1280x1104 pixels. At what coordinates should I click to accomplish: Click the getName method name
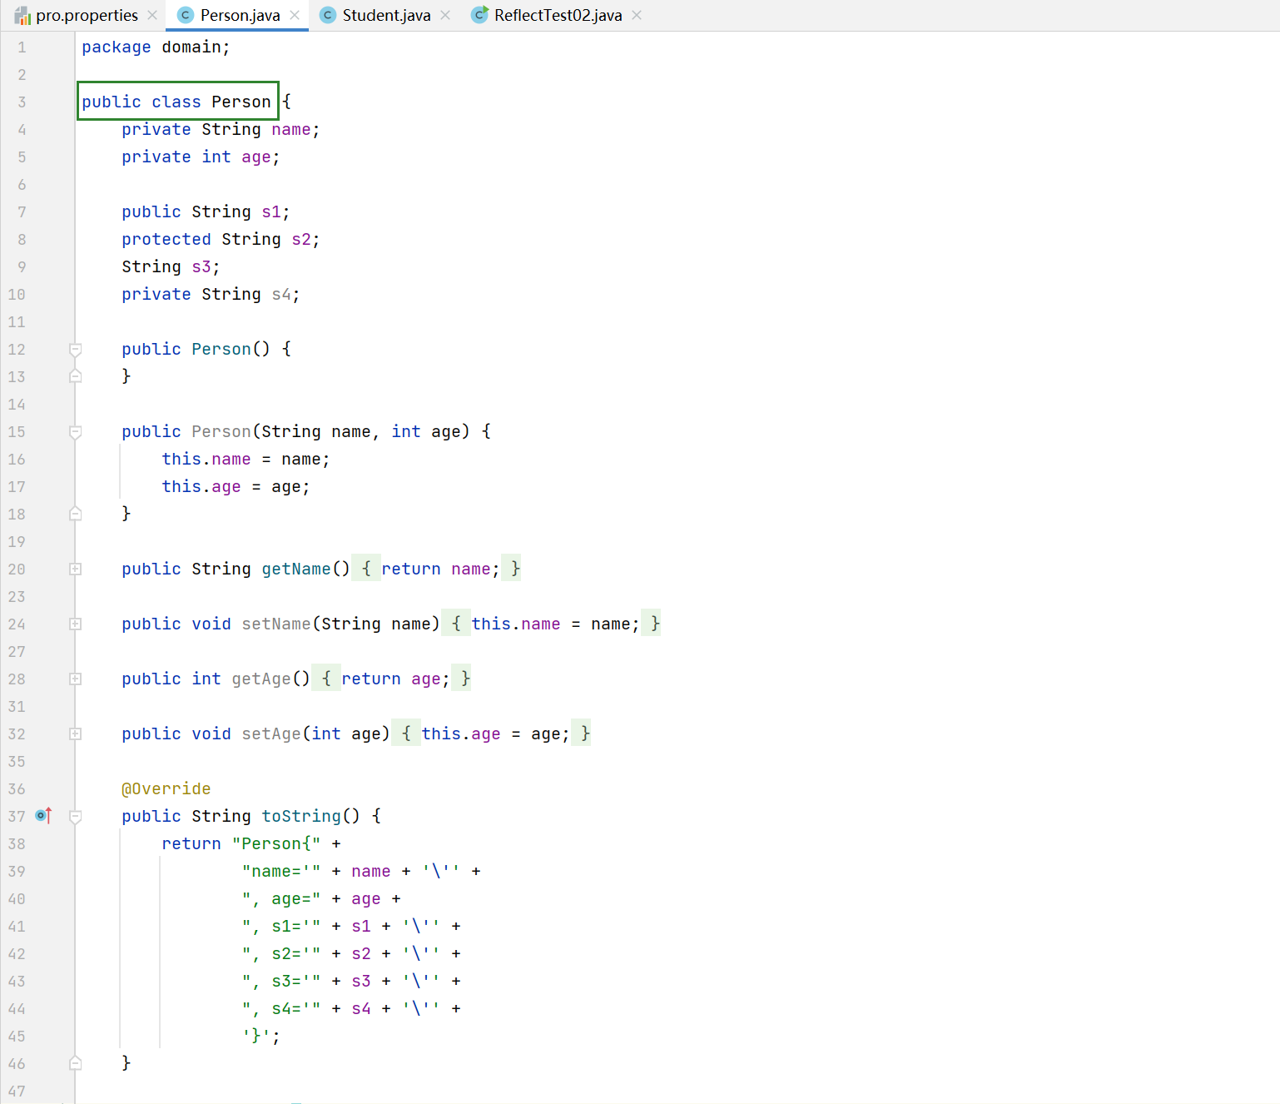296,569
